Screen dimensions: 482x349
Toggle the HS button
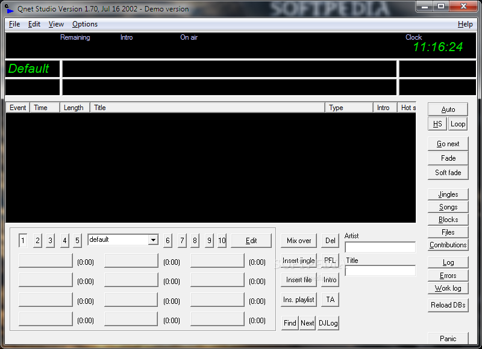pyautogui.click(x=437, y=124)
